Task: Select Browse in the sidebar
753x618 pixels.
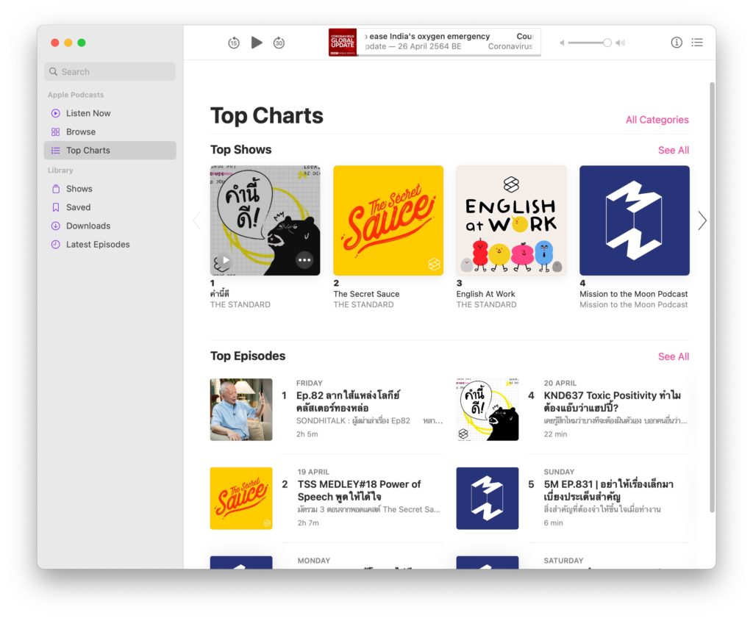Action: click(x=80, y=132)
